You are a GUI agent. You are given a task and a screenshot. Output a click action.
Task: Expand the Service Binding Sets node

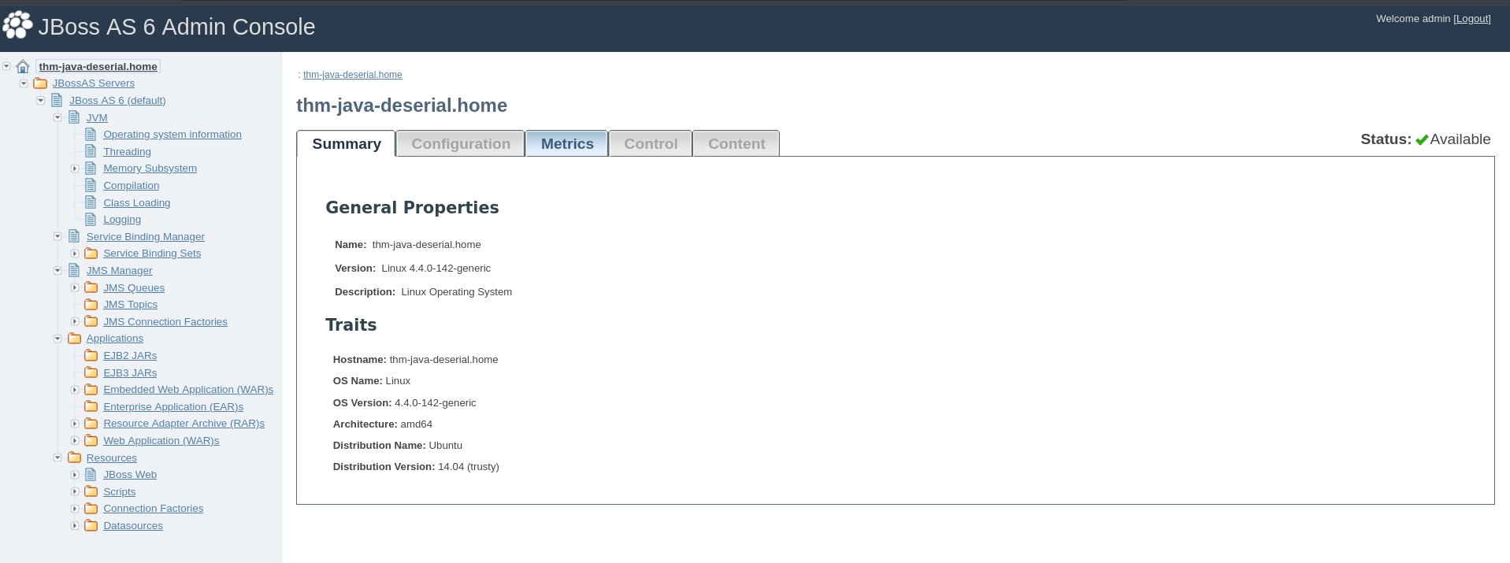75,254
